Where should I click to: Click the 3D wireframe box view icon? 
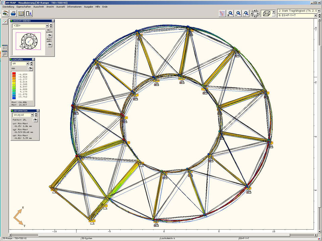tap(267, 13)
